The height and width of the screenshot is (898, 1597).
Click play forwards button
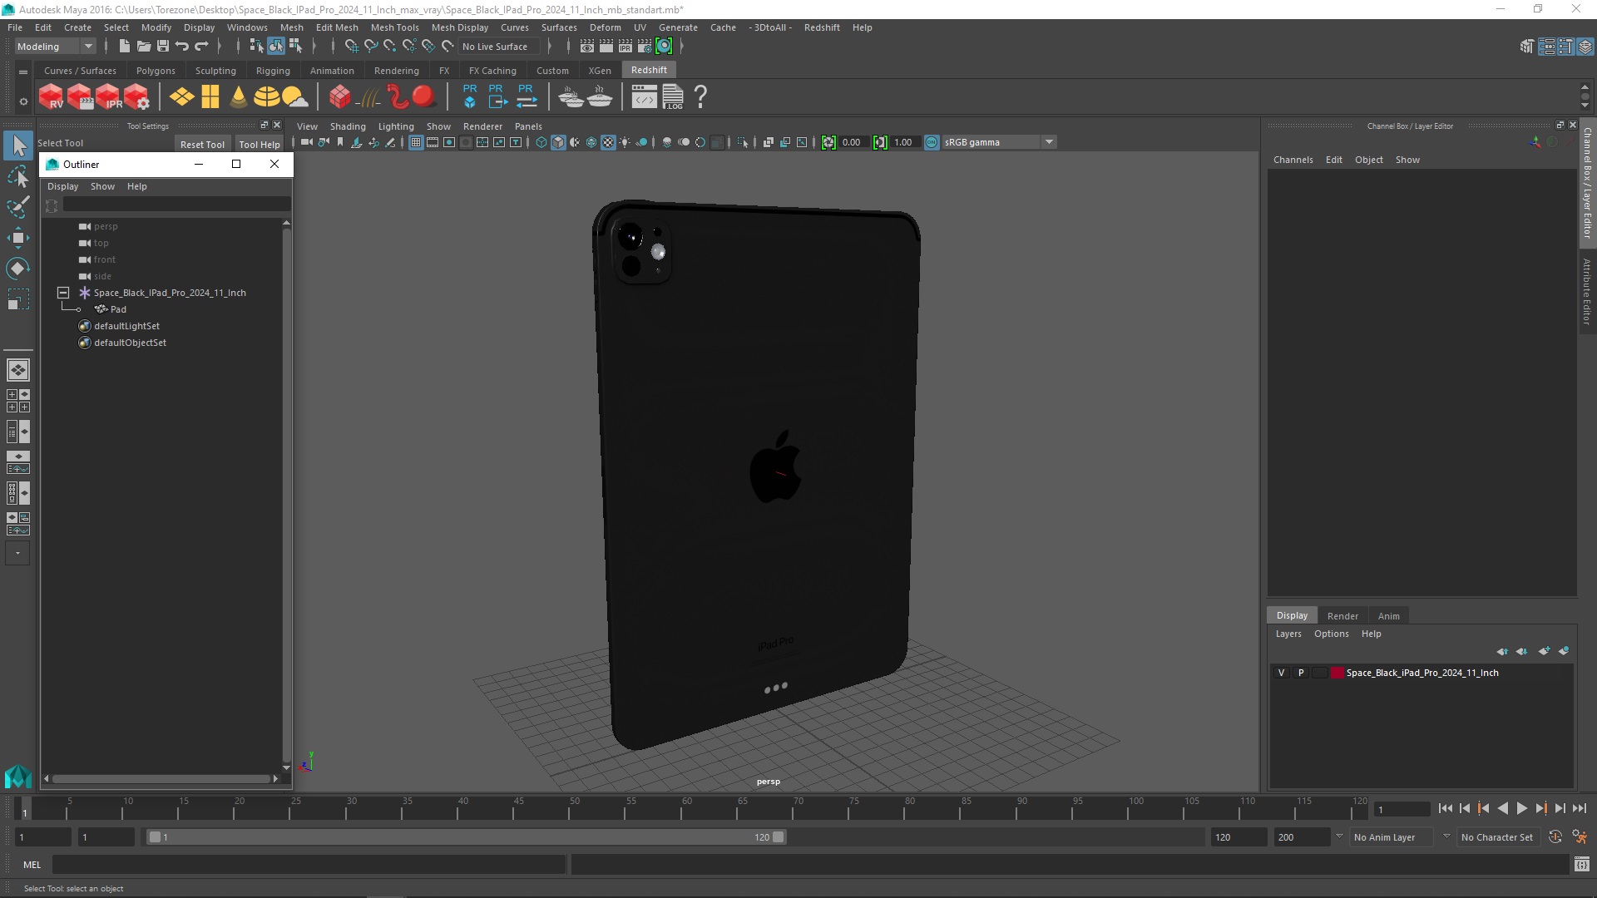point(1521,808)
